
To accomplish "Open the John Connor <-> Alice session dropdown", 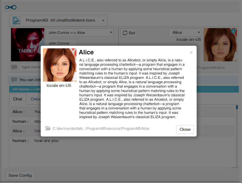I will pos(80,32).
